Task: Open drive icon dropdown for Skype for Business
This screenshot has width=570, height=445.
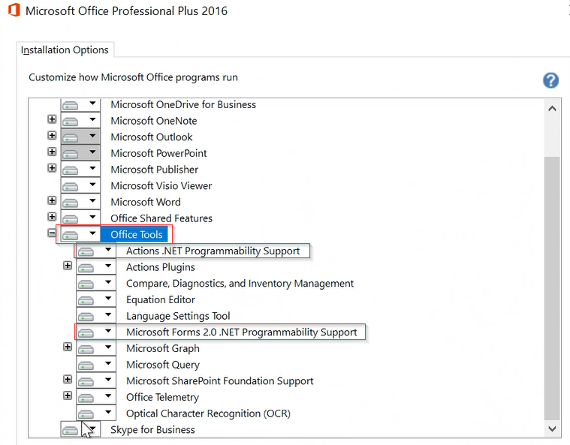Action: [x=80, y=429]
